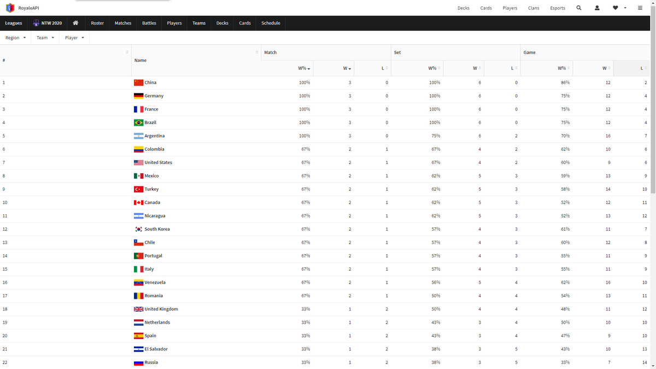
Task: Open the El Salvador team link
Action: point(156,349)
